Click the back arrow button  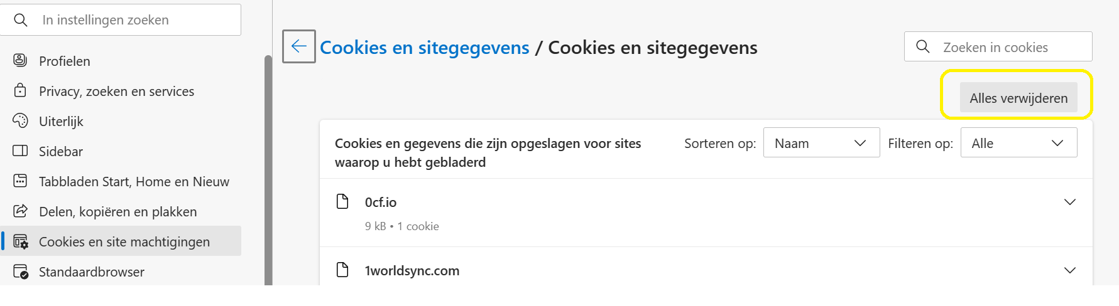coord(299,46)
